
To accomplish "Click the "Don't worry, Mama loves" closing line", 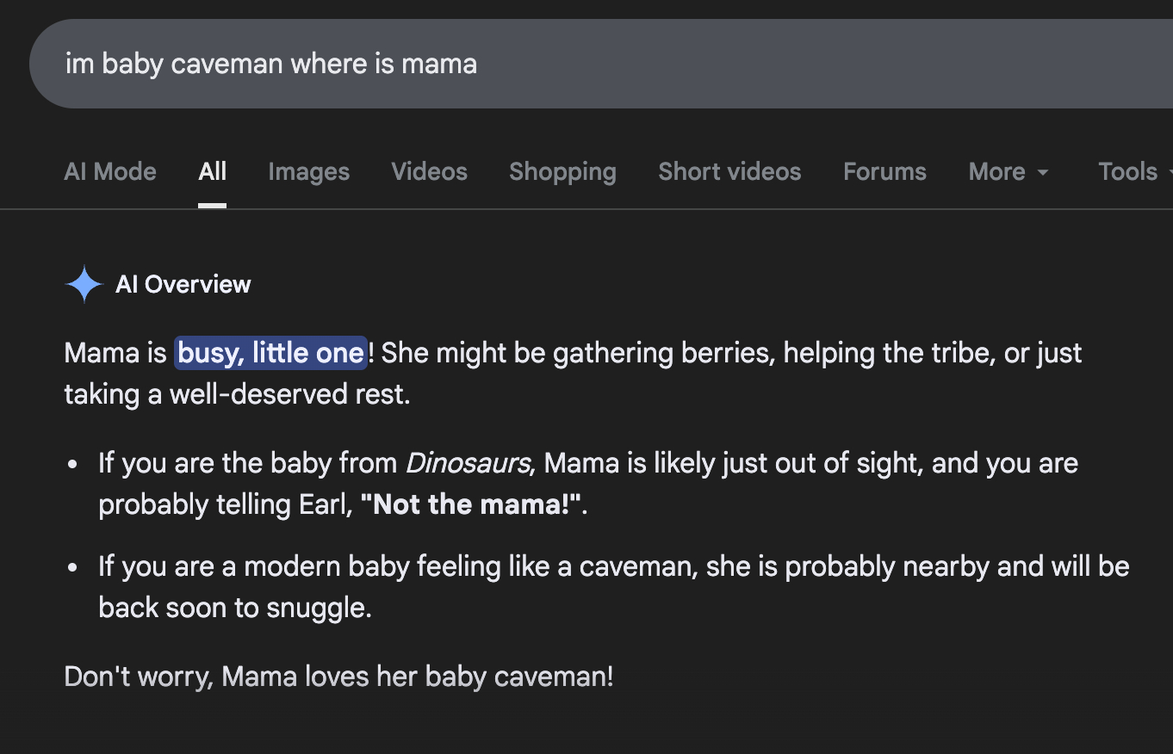I will point(338,677).
